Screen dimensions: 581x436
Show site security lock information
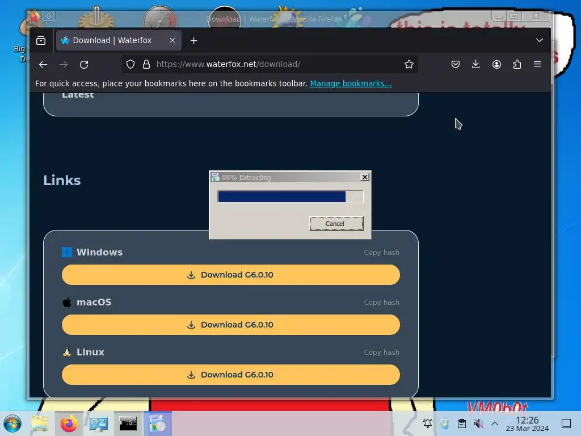[x=146, y=65]
